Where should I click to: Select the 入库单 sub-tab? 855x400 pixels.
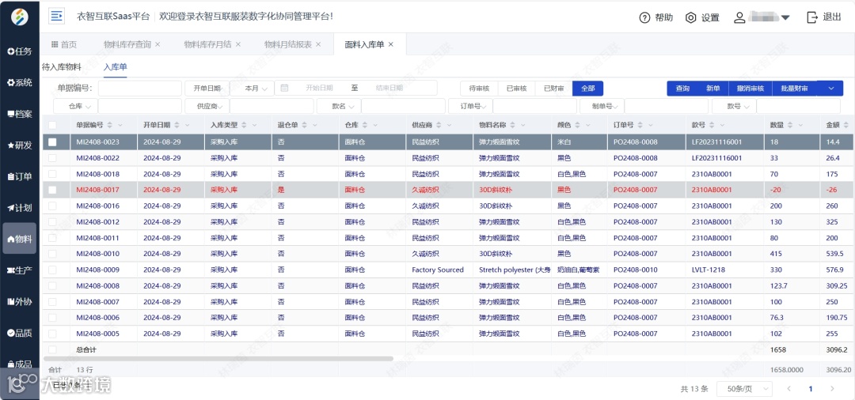tap(115, 67)
